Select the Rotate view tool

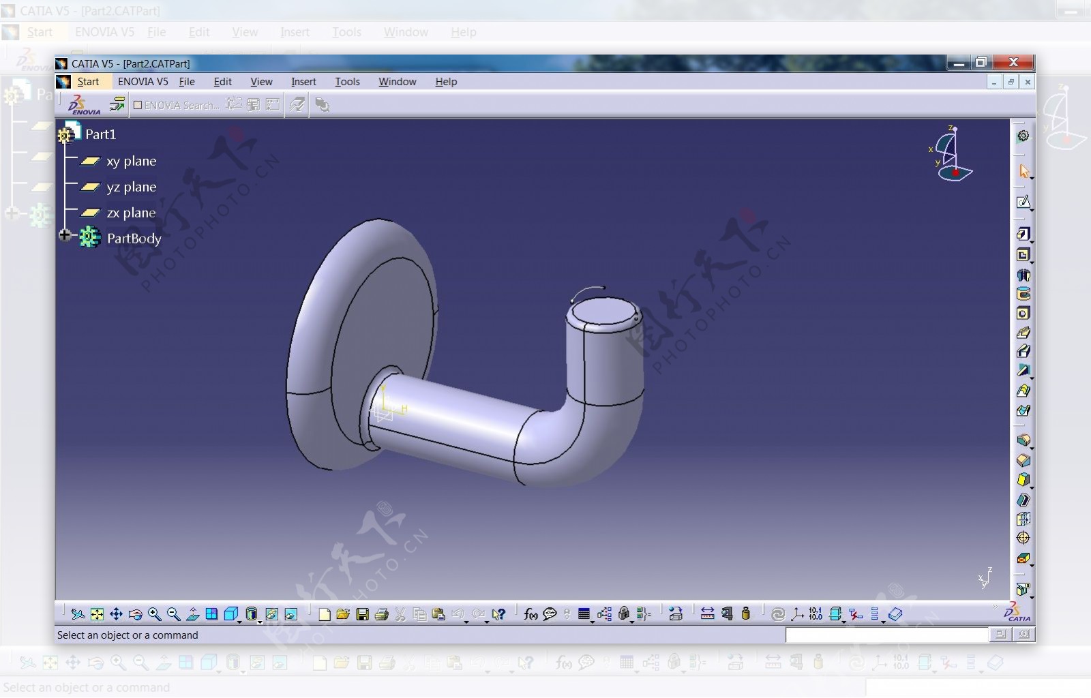pos(136,614)
